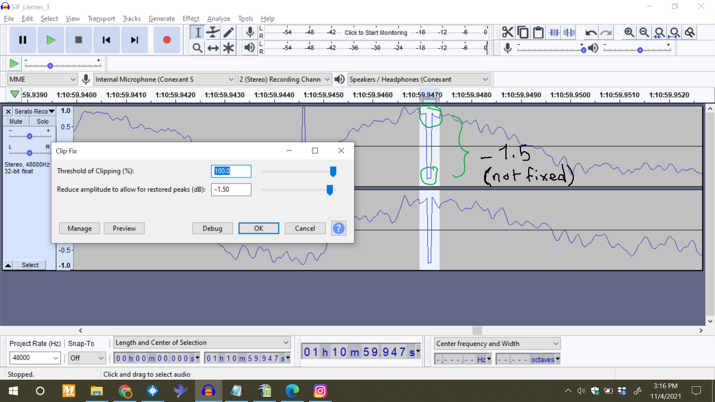Open the Effect menu
The image size is (715, 402).
click(191, 18)
